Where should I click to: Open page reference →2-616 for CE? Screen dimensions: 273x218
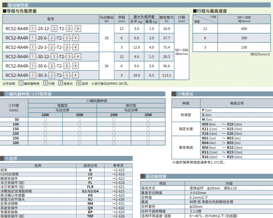(118, 174)
